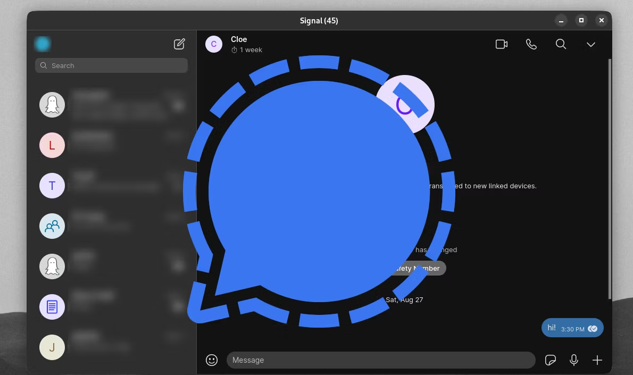Start a video call with Cloe
This screenshot has height=375, width=633.
coord(502,44)
